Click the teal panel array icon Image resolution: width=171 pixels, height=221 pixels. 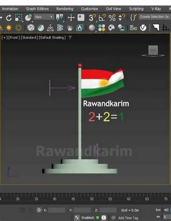pyautogui.click(x=60, y=28)
